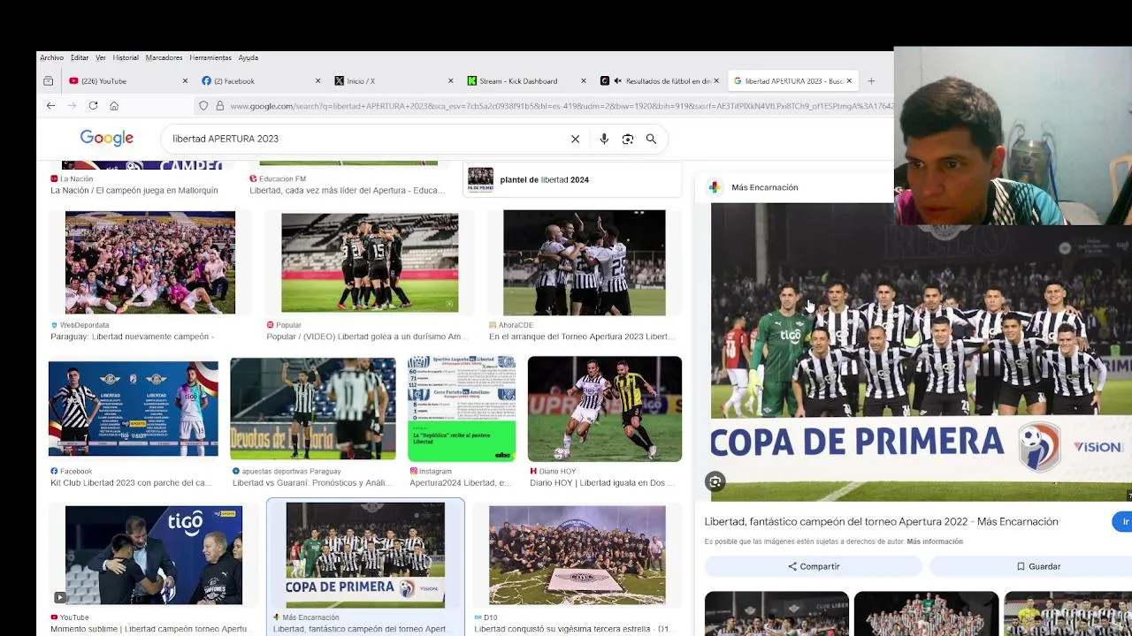Start voice search with the microphone
Screen dimensions: 1132x636
604,139
